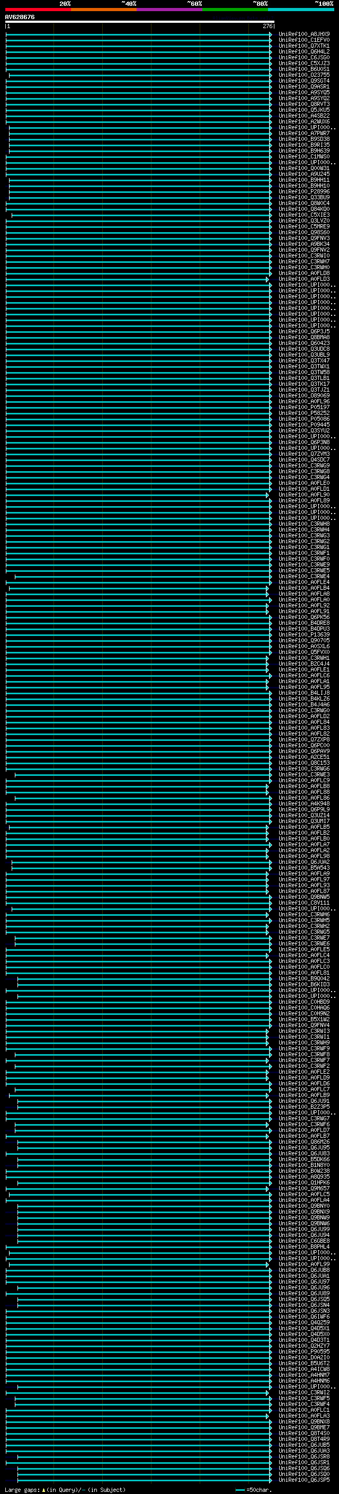The image size is (339, 1494).
Task: Click label UniRef100_A9SYQ5
Action: tap(304, 92)
